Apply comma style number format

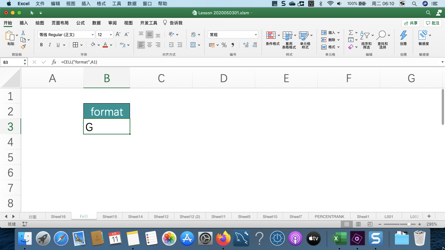233,45
